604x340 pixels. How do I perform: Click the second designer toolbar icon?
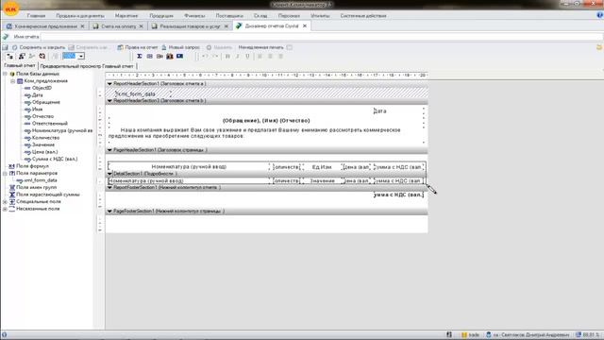[22, 57]
